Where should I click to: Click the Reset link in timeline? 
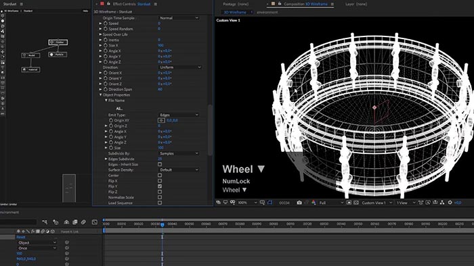click(x=21, y=237)
